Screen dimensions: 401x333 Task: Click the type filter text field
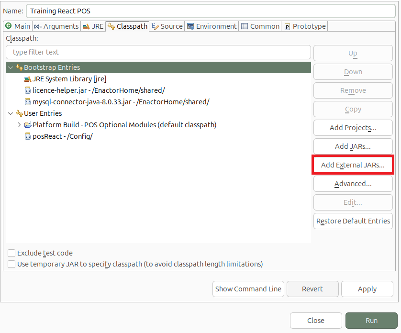[x=158, y=52]
